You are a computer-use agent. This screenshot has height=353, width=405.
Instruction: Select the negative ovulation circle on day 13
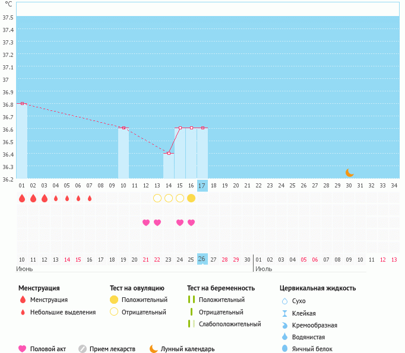pyautogui.click(x=157, y=198)
